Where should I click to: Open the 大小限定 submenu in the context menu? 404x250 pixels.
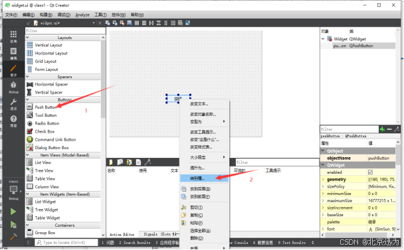pos(204,157)
